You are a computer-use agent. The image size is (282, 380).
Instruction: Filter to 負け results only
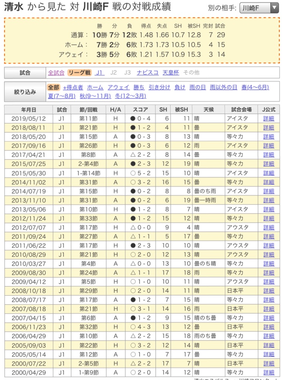tap(180, 87)
